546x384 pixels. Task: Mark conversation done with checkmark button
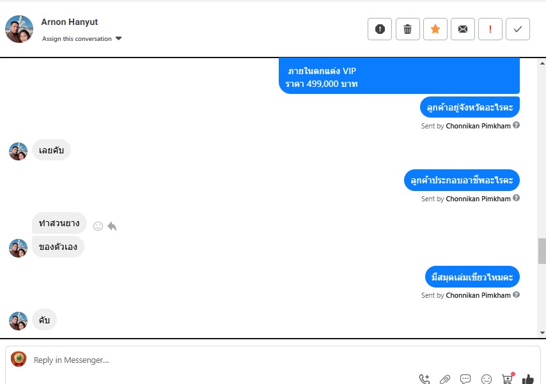(517, 29)
